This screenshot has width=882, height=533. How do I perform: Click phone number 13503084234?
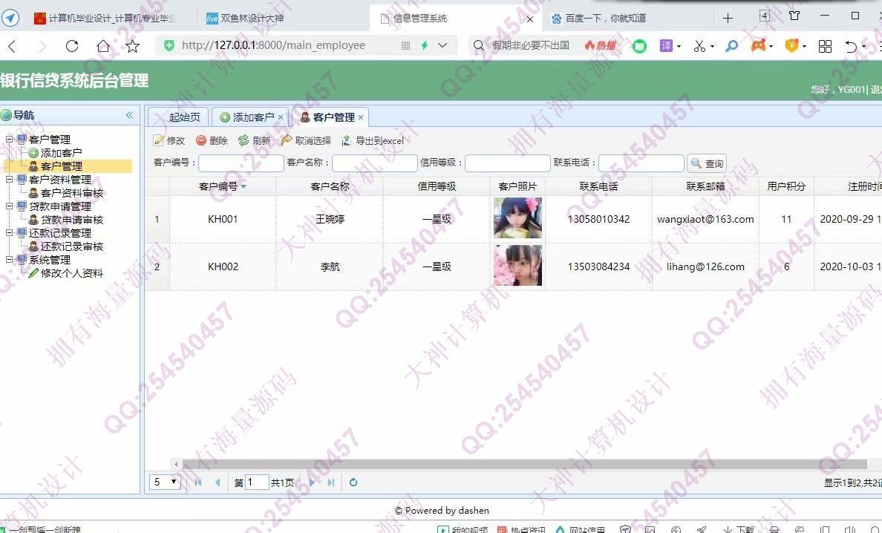598,266
